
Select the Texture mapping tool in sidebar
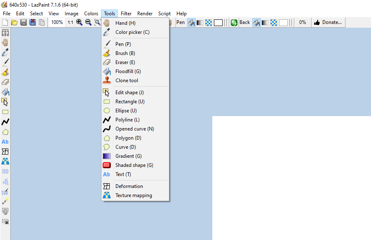click(x=5, y=161)
